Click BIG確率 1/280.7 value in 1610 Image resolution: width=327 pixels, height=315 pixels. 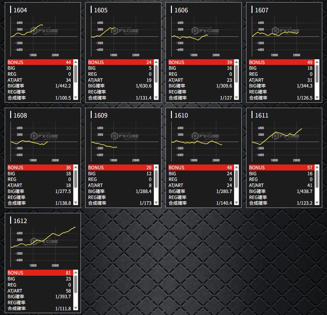coord(224,191)
